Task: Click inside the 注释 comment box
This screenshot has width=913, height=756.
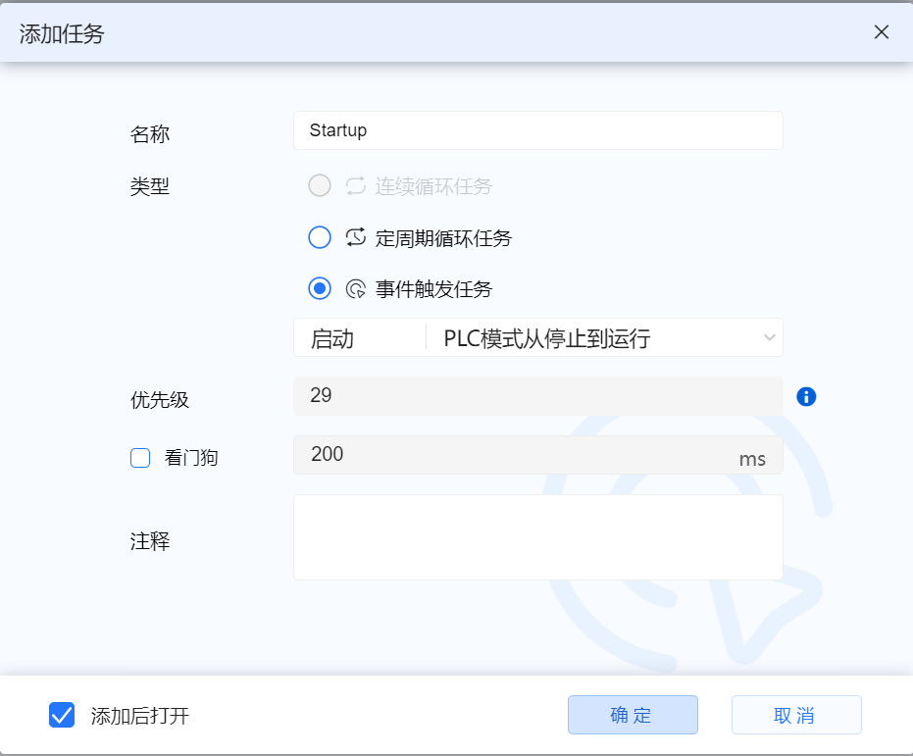Action: point(537,534)
